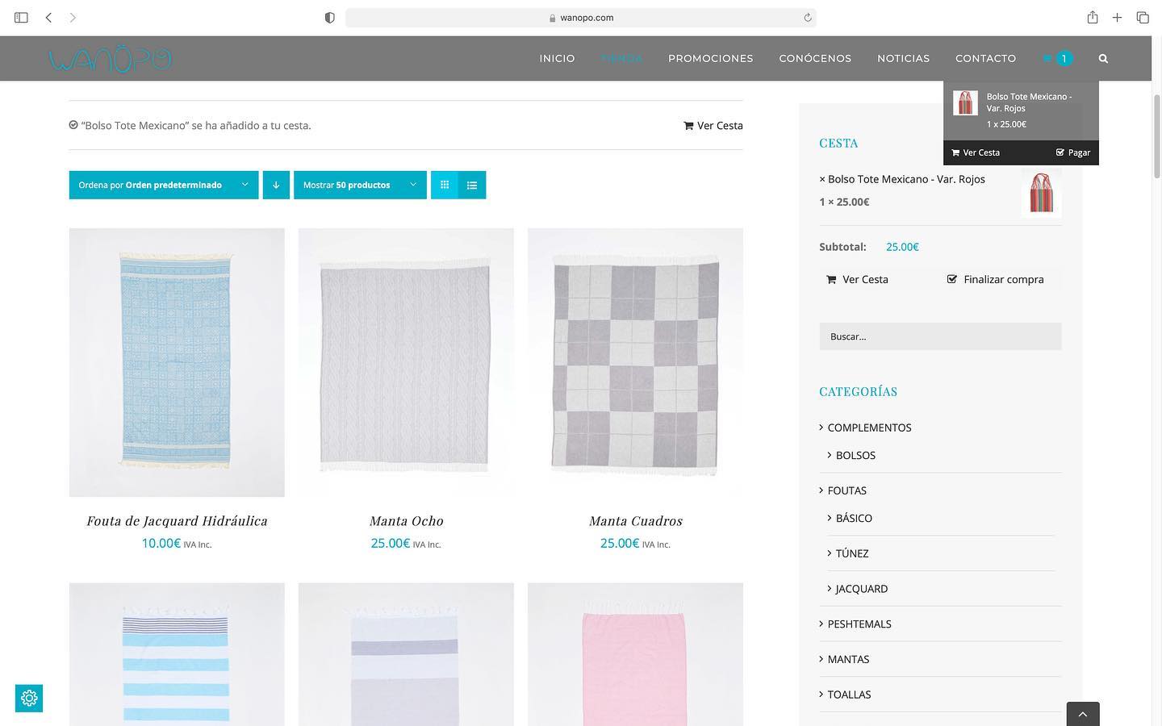1162x726 pixels.
Task: Open the TÚNEZ subcategory
Action: 852,553
